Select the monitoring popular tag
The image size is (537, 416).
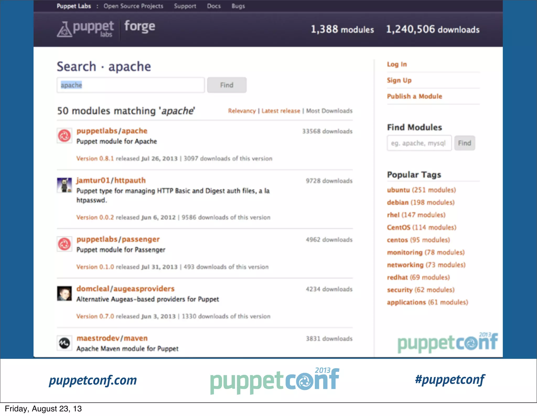426,252
